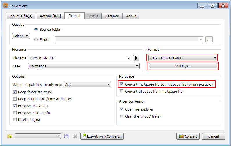Click the XnConvert app icon in title bar
Image resolution: width=231 pixels, height=146 pixels.
click(x=6, y=6)
